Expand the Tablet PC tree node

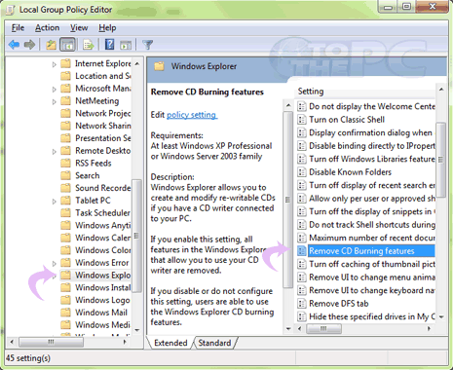click(55, 202)
